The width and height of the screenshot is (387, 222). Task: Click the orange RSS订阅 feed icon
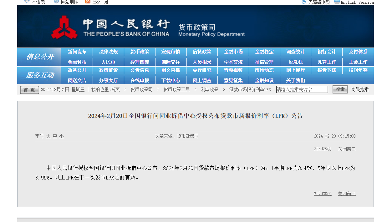coord(88,2)
